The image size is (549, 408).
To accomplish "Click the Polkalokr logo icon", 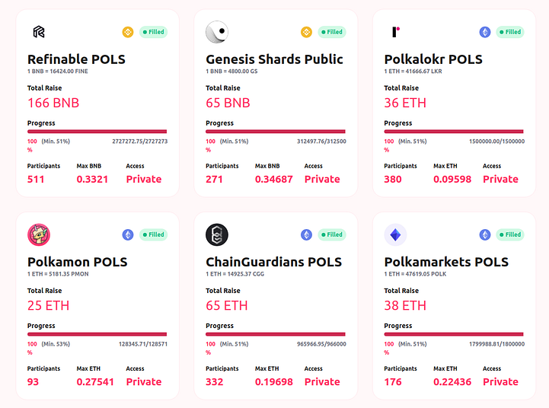I will click(395, 32).
